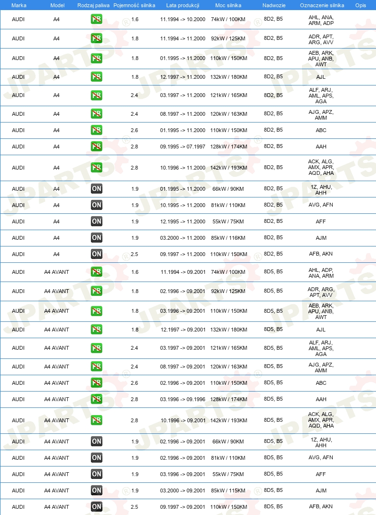The image size is (376, 515).
Task: Click PB icon in 09.1995 -> 07.1997 row
Action: pos(96,147)
